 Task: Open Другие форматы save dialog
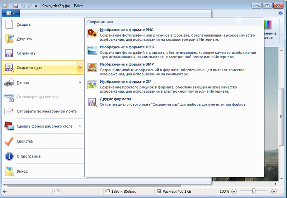coord(174,102)
